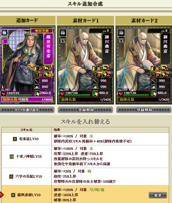The height and width of the screenshot is (203, 172).
Task: Click the S rank icon beside 有楽流LV10
Action: [15, 139]
